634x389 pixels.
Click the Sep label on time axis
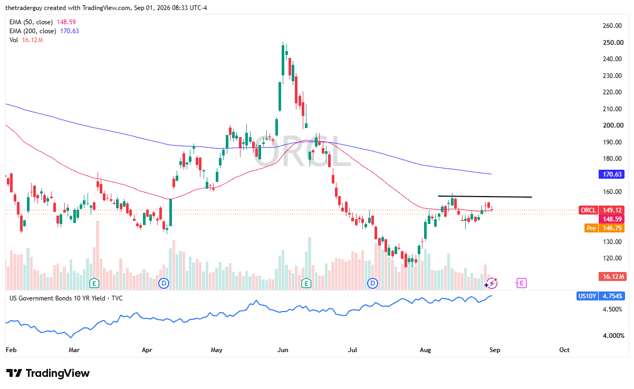494,350
